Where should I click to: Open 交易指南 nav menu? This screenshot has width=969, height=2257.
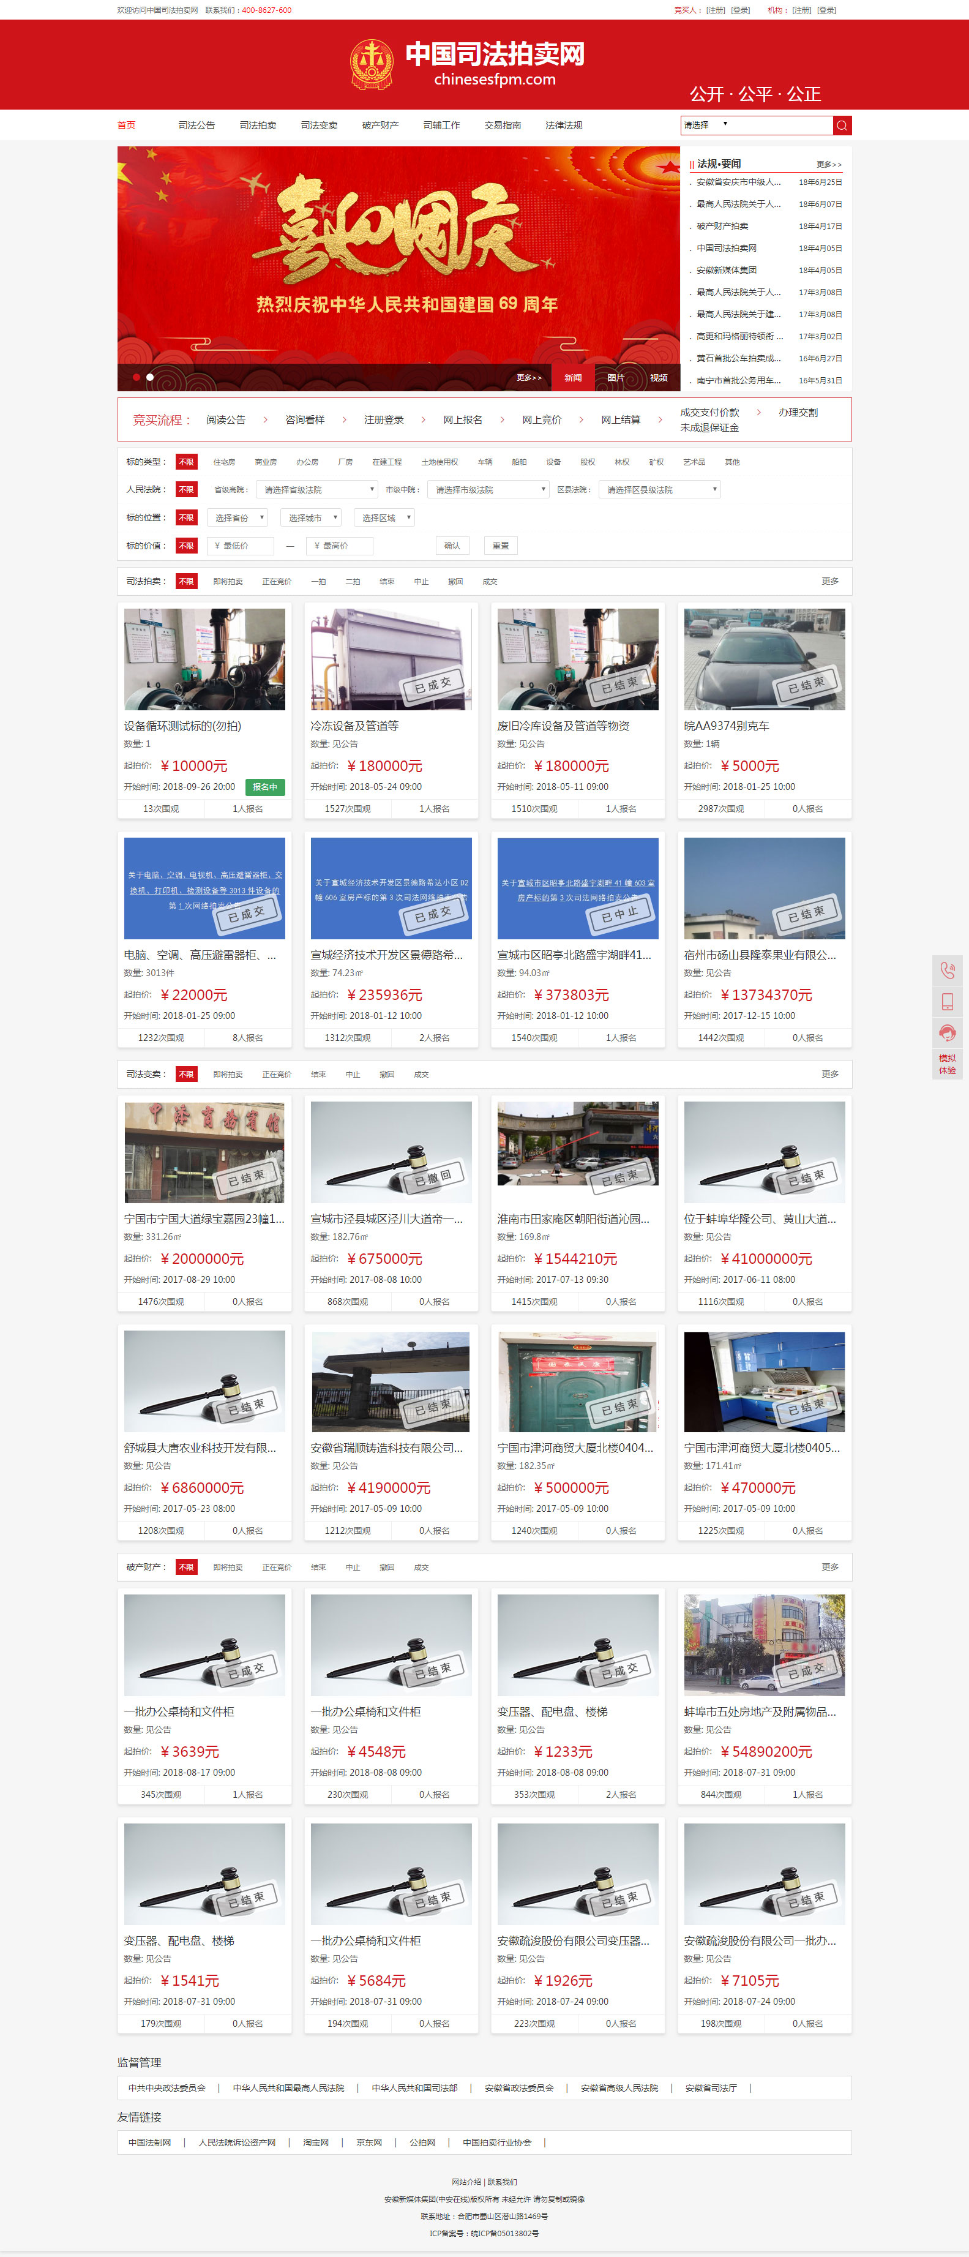click(x=503, y=126)
